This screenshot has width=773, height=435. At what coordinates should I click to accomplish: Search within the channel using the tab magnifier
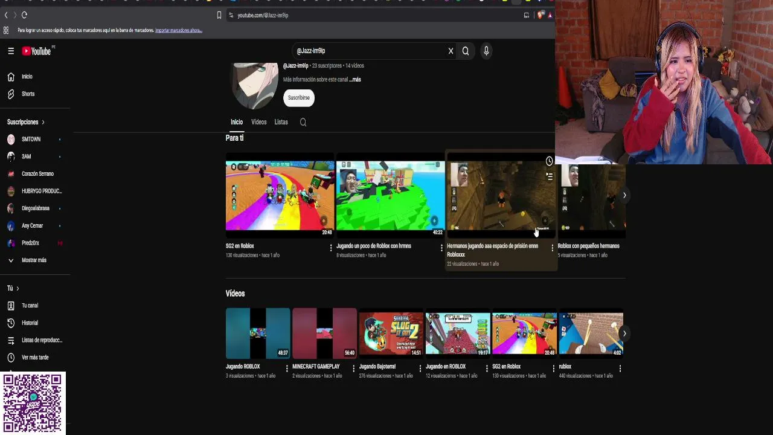tap(303, 123)
